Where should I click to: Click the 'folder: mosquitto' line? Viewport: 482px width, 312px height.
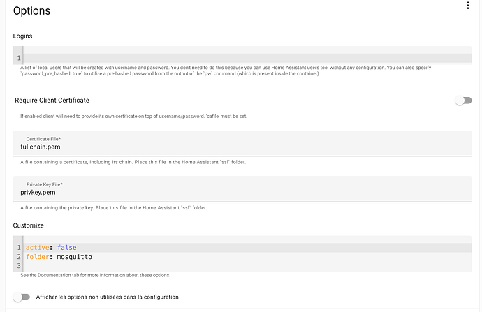pyautogui.click(x=247, y=257)
